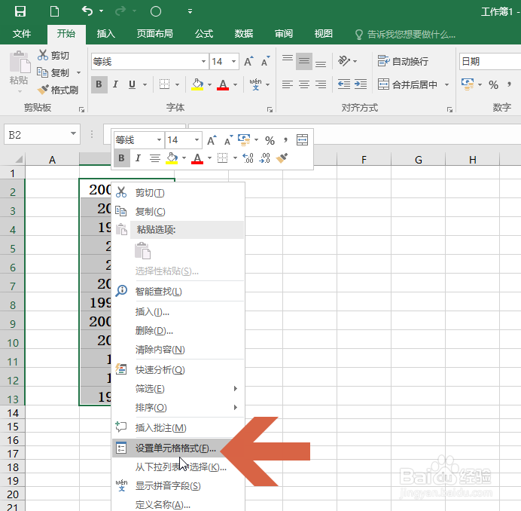Choose 剪切(T) from the context menu

coord(178,193)
